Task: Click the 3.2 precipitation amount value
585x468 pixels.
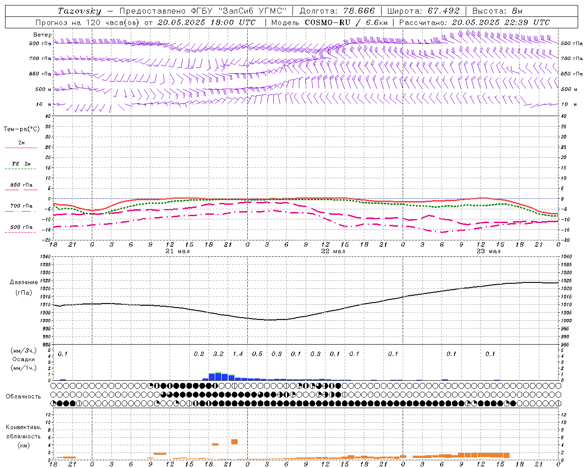Action: [218, 354]
